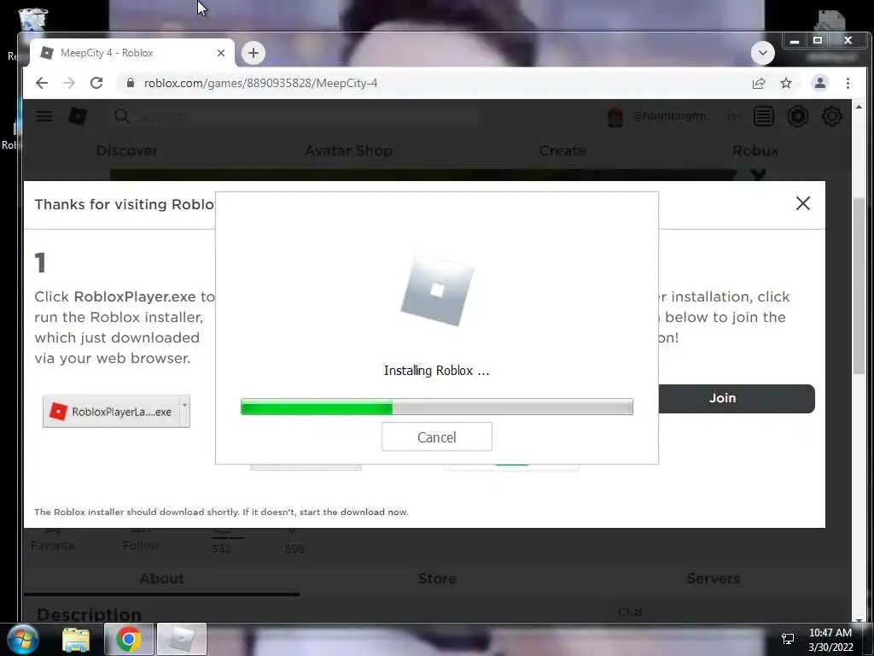
Task: Go to Roblox home logo
Action: 78,116
